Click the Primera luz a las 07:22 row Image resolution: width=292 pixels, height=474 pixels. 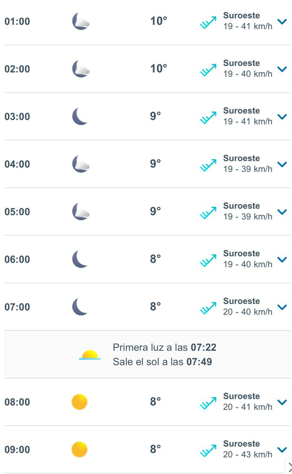coord(164,348)
